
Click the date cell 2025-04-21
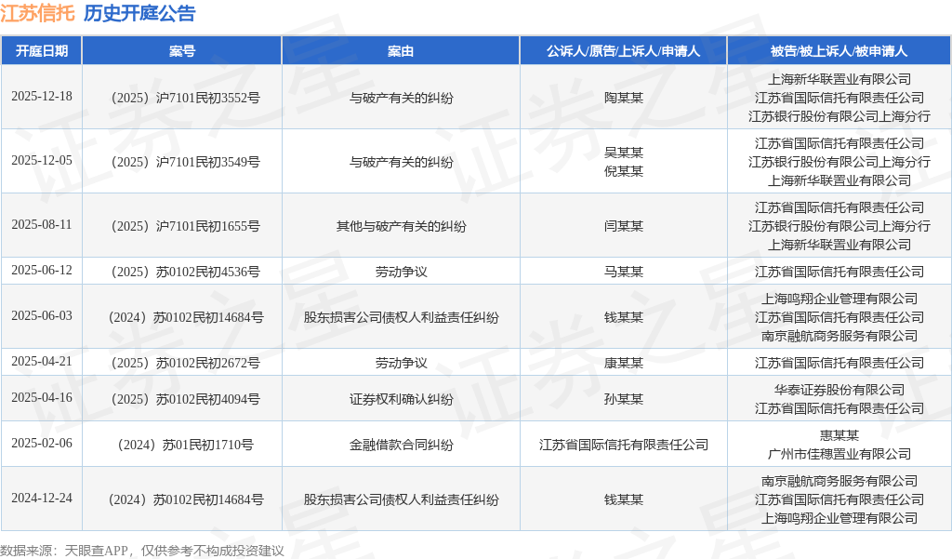[x=41, y=362]
